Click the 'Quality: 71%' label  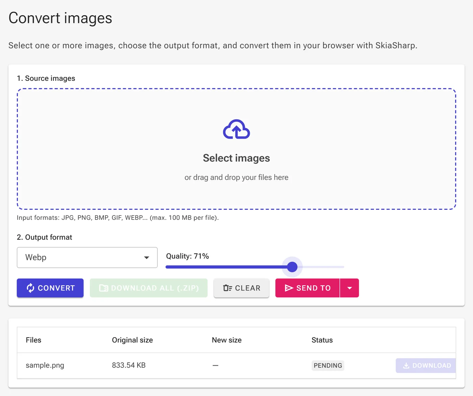point(188,256)
